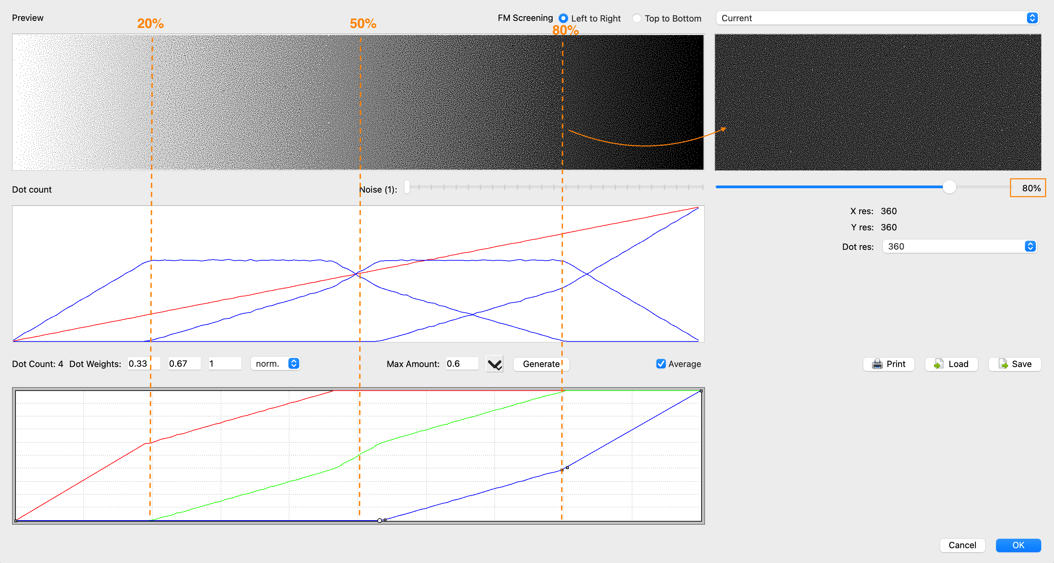Toggle the Average checkbox
The image size is (1054, 563).
[661, 363]
